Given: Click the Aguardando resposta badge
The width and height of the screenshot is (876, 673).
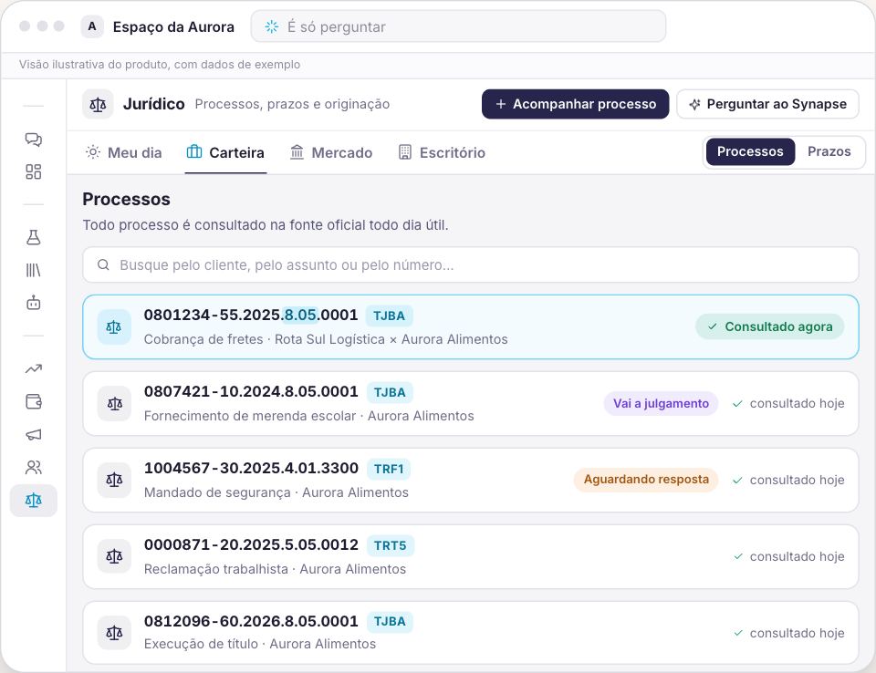Looking at the screenshot, I should click(x=646, y=480).
